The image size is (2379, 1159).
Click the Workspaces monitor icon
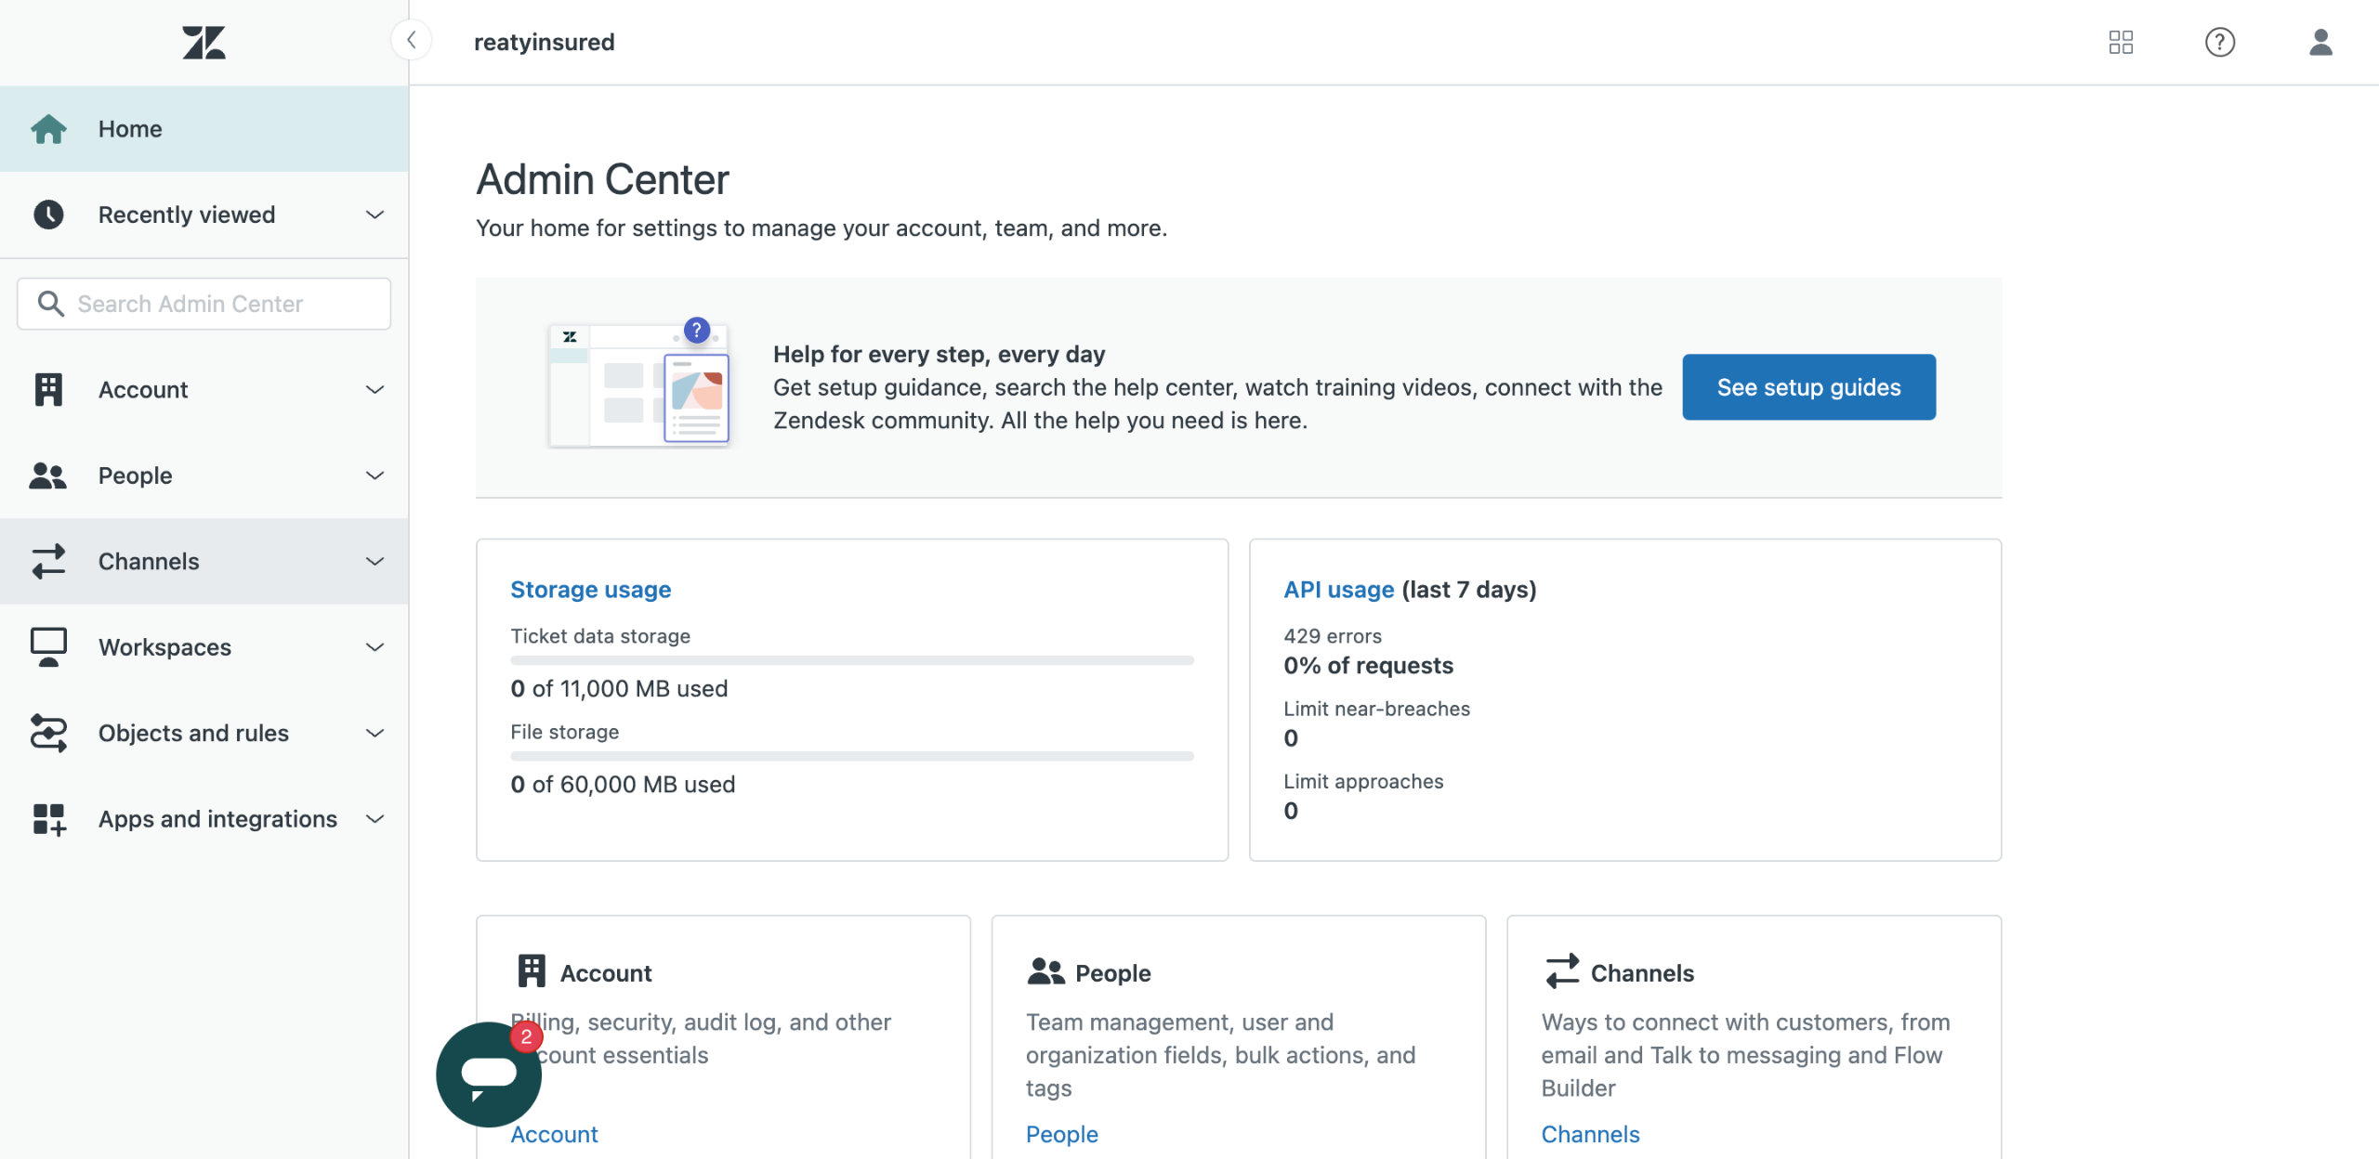tap(48, 647)
